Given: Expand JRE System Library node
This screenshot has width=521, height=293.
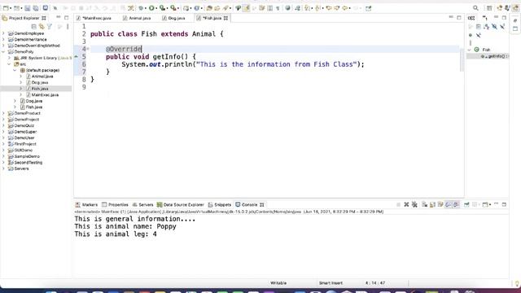Looking at the screenshot, I should (9, 58).
